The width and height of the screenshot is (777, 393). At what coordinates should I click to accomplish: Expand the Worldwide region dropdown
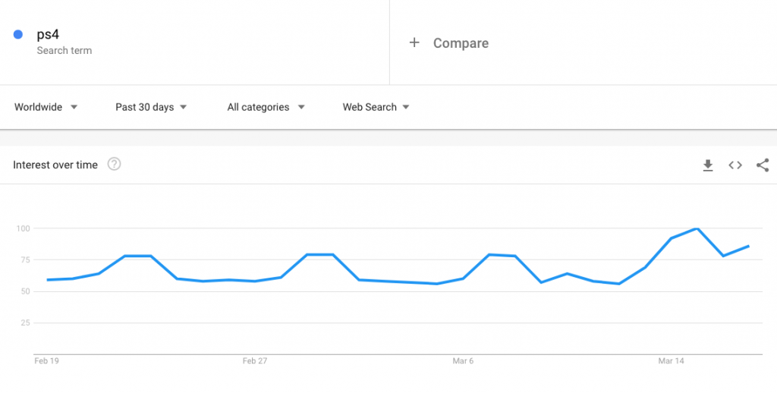coord(46,107)
